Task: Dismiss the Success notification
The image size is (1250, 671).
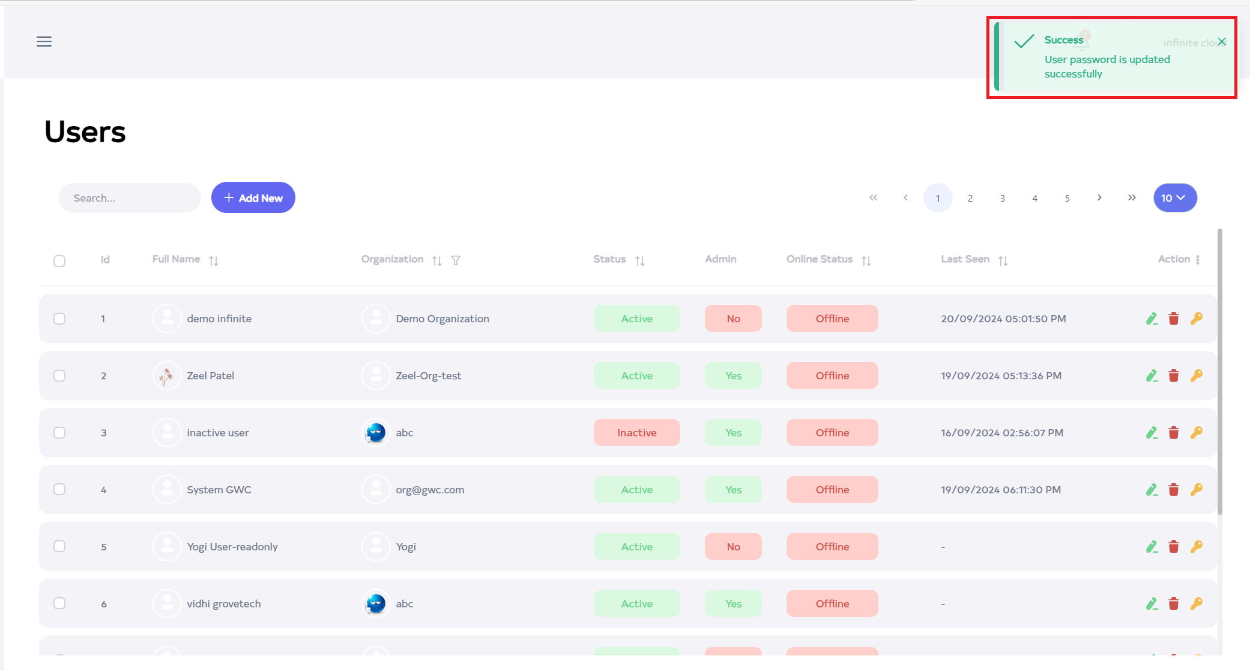Action: (x=1222, y=41)
